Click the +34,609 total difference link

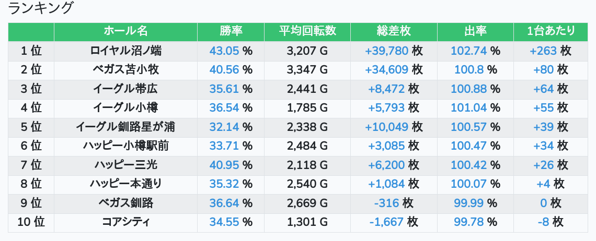(386, 70)
